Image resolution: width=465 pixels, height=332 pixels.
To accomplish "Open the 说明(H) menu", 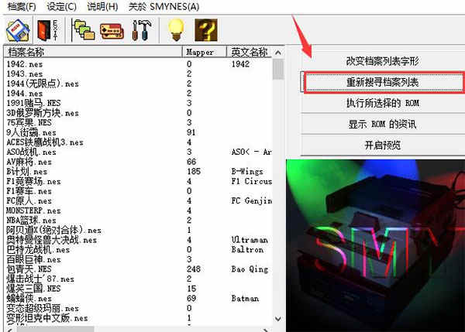I will click(x=102, y=6).
